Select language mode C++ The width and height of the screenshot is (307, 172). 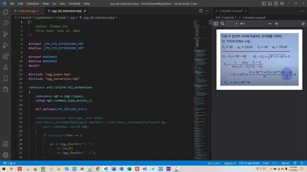[x=275, y=163]
